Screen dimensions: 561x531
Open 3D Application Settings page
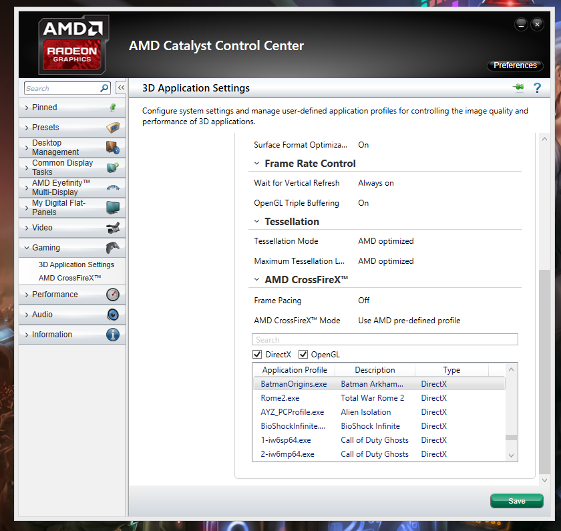pos(76,264)
